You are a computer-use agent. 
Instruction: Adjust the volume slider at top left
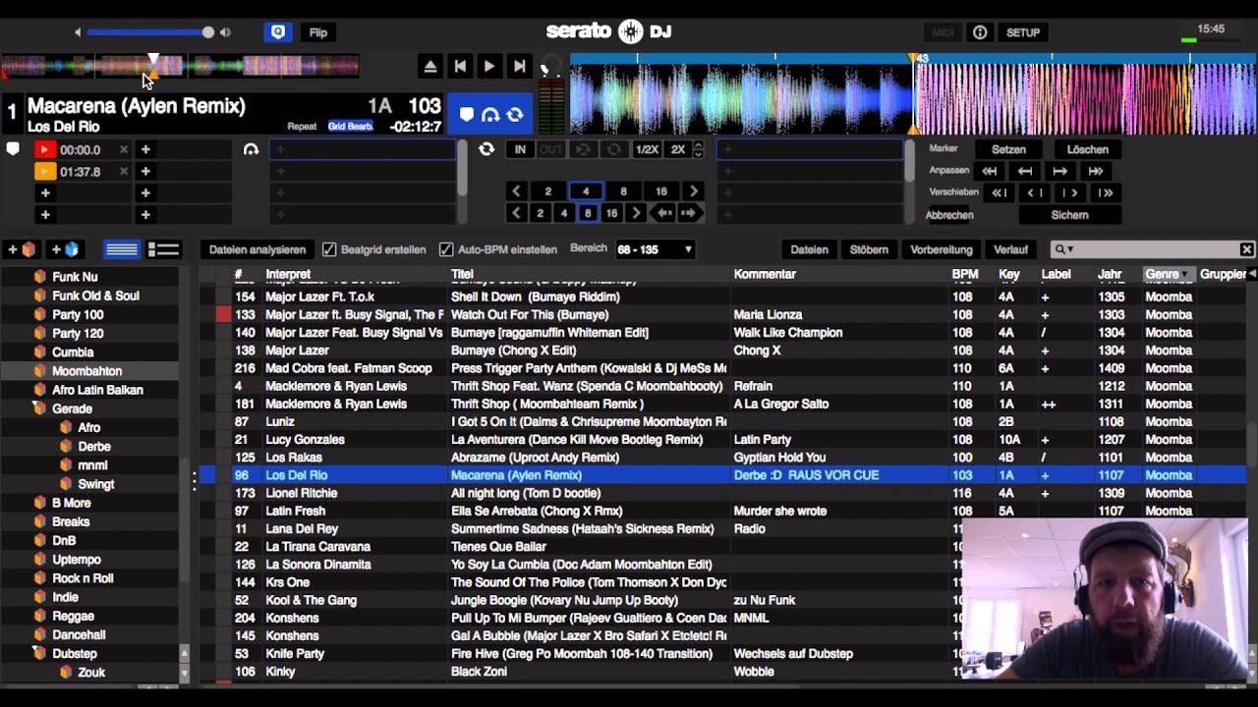pos(147,32)
